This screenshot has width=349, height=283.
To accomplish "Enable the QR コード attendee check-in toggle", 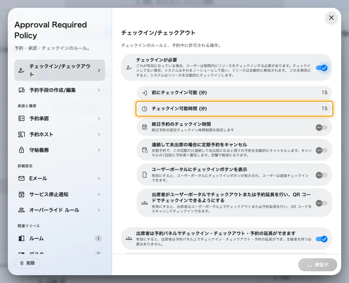I will pos(322,203).
